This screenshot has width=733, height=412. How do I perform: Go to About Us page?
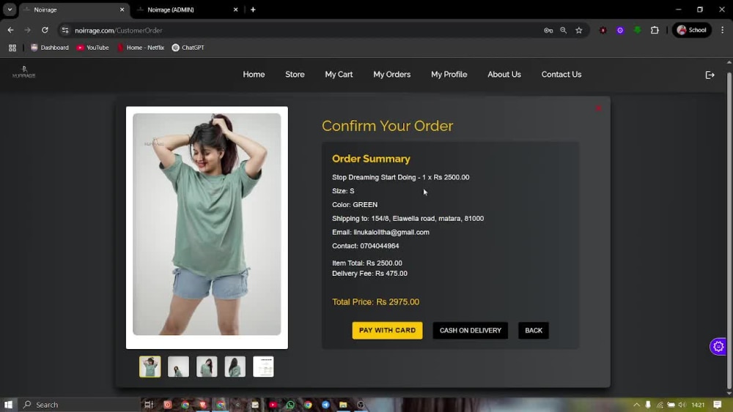click(x=504, y=75)
